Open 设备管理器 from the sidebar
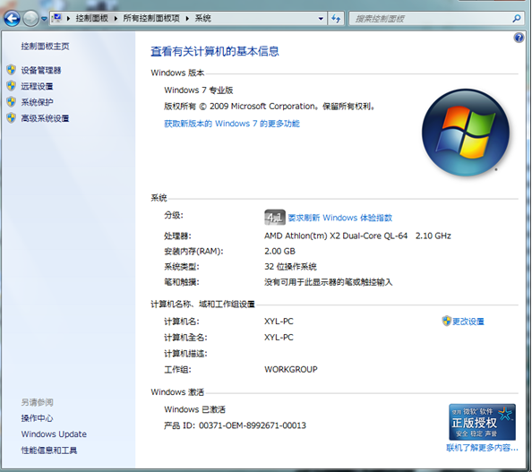Screen dimensions: 532x472 pyautogui.click(x=41, y=70)
